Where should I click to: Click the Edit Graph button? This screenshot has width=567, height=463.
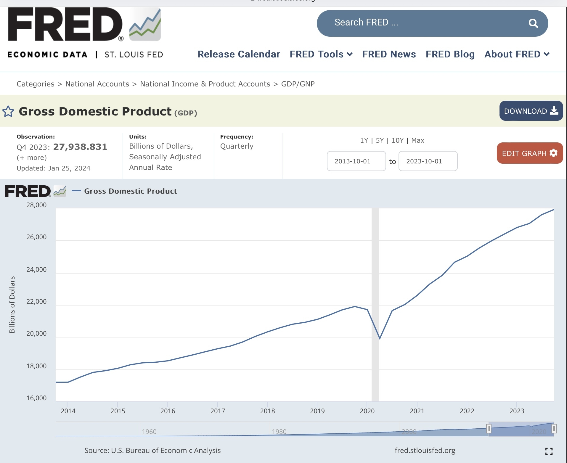(529, 153)
